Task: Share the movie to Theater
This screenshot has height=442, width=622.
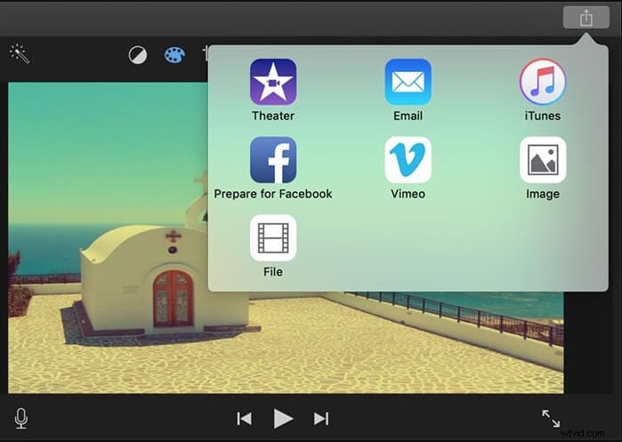Action: 273,90
